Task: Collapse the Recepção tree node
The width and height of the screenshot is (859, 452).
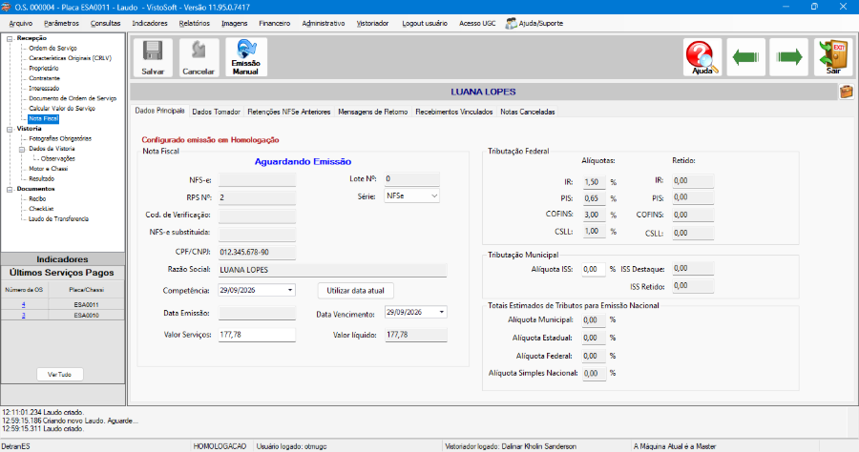Action: (x=10, y=39)
